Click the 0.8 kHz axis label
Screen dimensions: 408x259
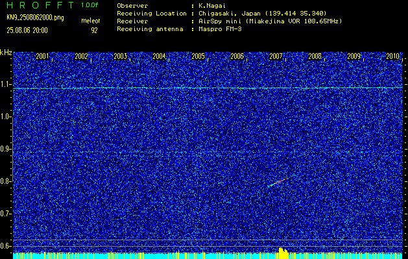(x=5, y=181)
